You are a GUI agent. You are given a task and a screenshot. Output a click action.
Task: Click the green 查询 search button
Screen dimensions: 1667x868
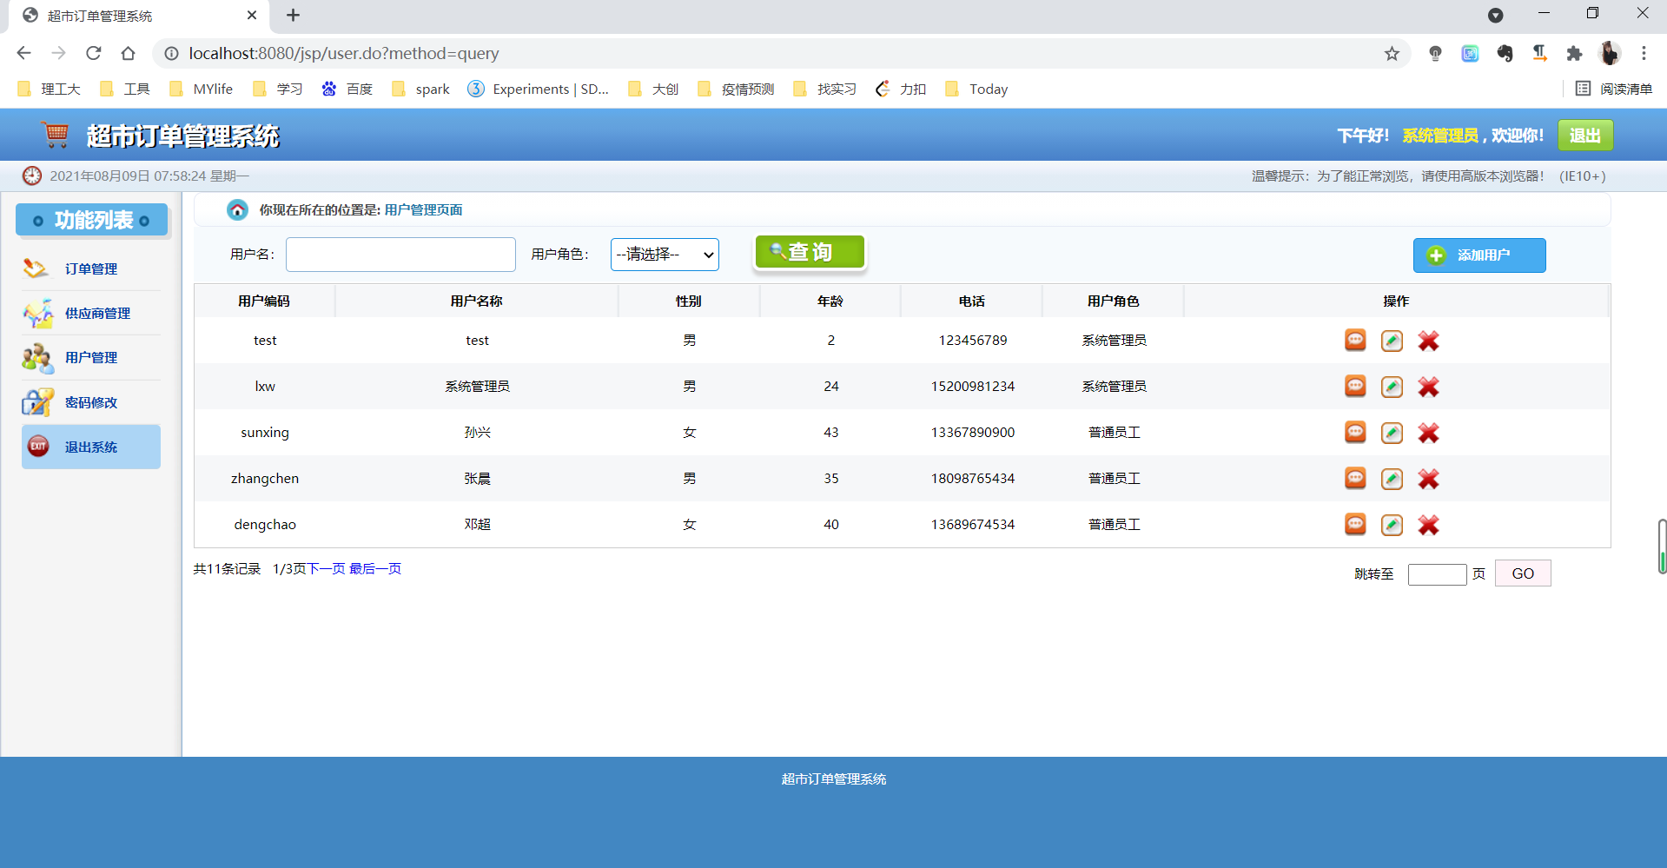(810, 252)
